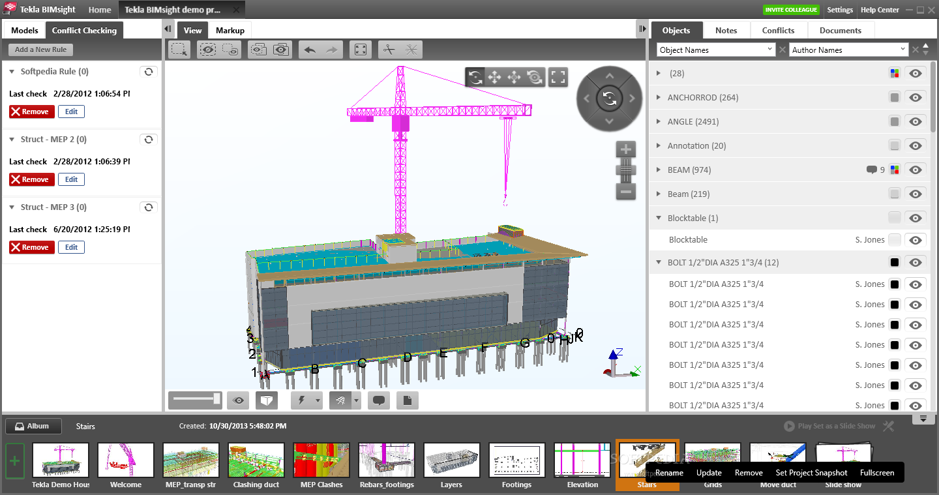Toggle visibility of Annotation group

coord(916,146)
